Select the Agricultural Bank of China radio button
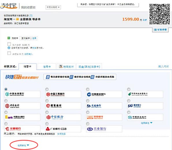The width and height of the screenshot is (172, 150). click(x=6, y=89)
